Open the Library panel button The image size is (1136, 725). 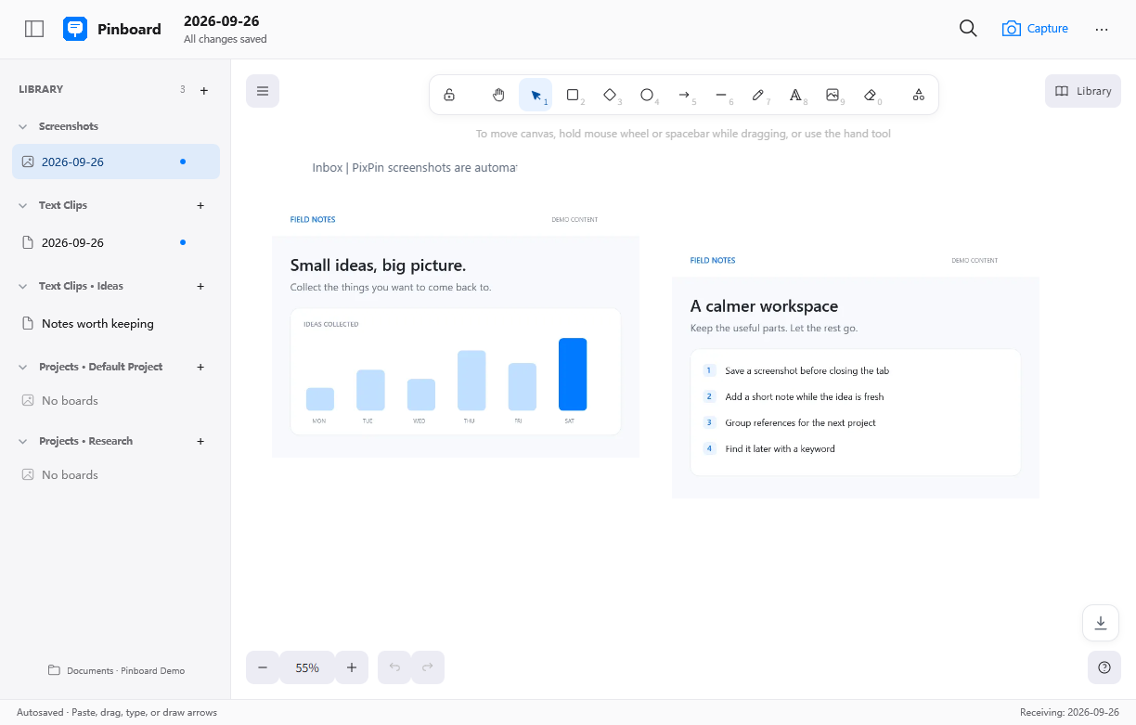pyautogui.click(x=1083, y=91)
